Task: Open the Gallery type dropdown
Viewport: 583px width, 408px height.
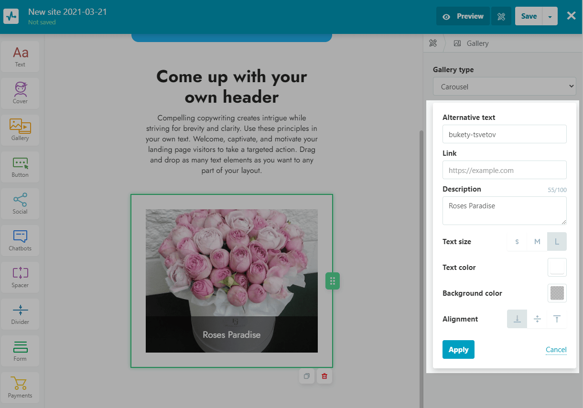Action: (x=504, y=87)
